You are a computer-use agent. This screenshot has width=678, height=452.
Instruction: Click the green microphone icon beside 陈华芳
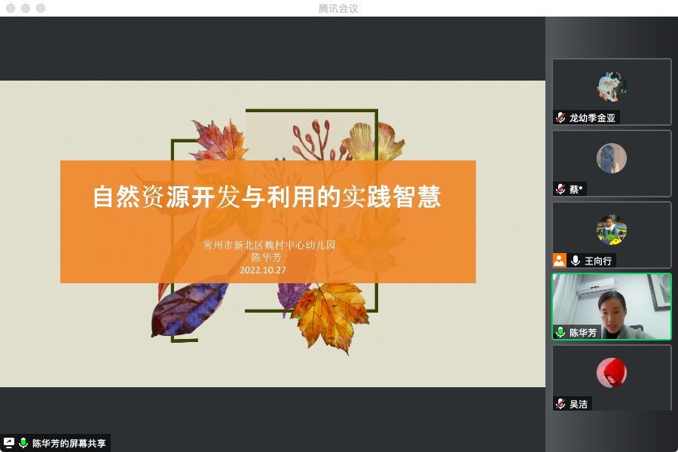(560, 332)
